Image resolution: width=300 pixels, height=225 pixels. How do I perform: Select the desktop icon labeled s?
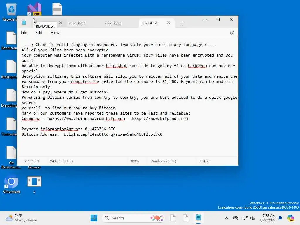[34, 185]
